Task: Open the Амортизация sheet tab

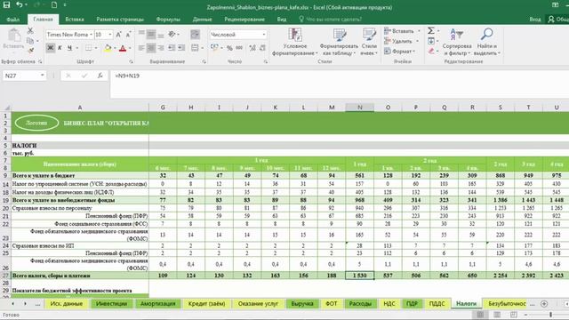Action: point(158,304)
